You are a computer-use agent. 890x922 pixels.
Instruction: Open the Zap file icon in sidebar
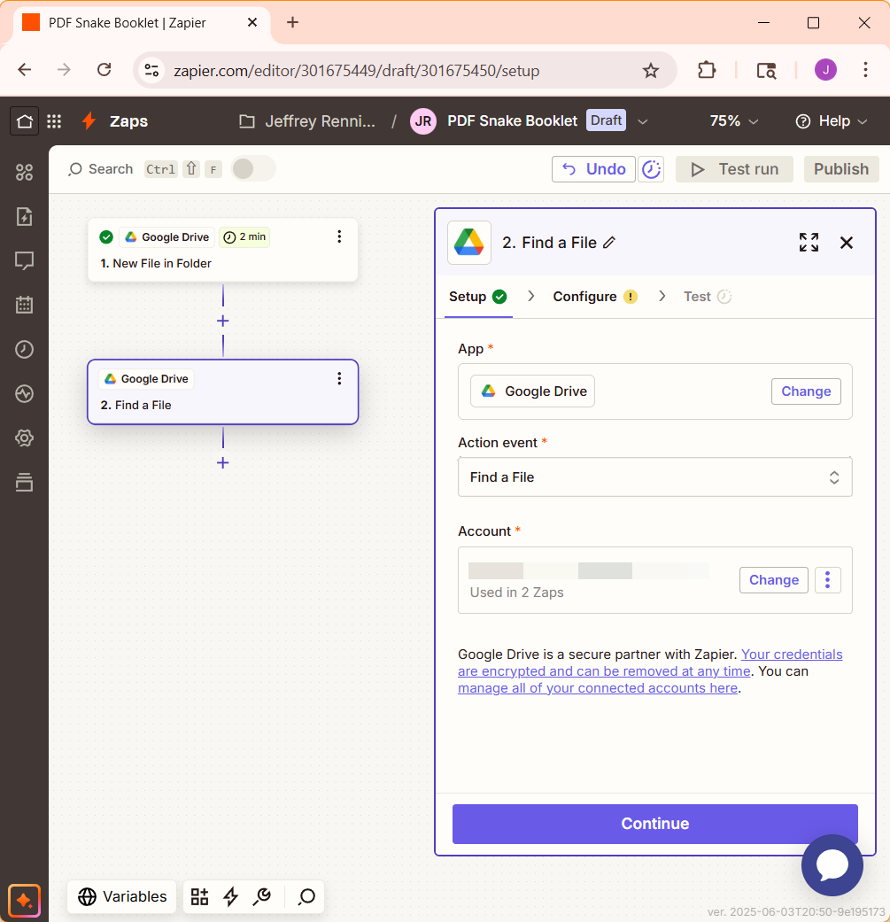coord(24,216)
